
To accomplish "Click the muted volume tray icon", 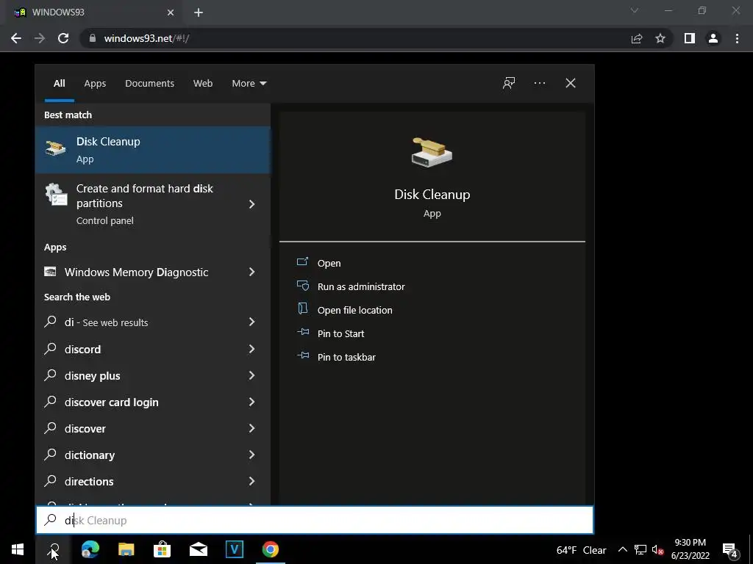I will pyautogui.click(x=657, y=549).
